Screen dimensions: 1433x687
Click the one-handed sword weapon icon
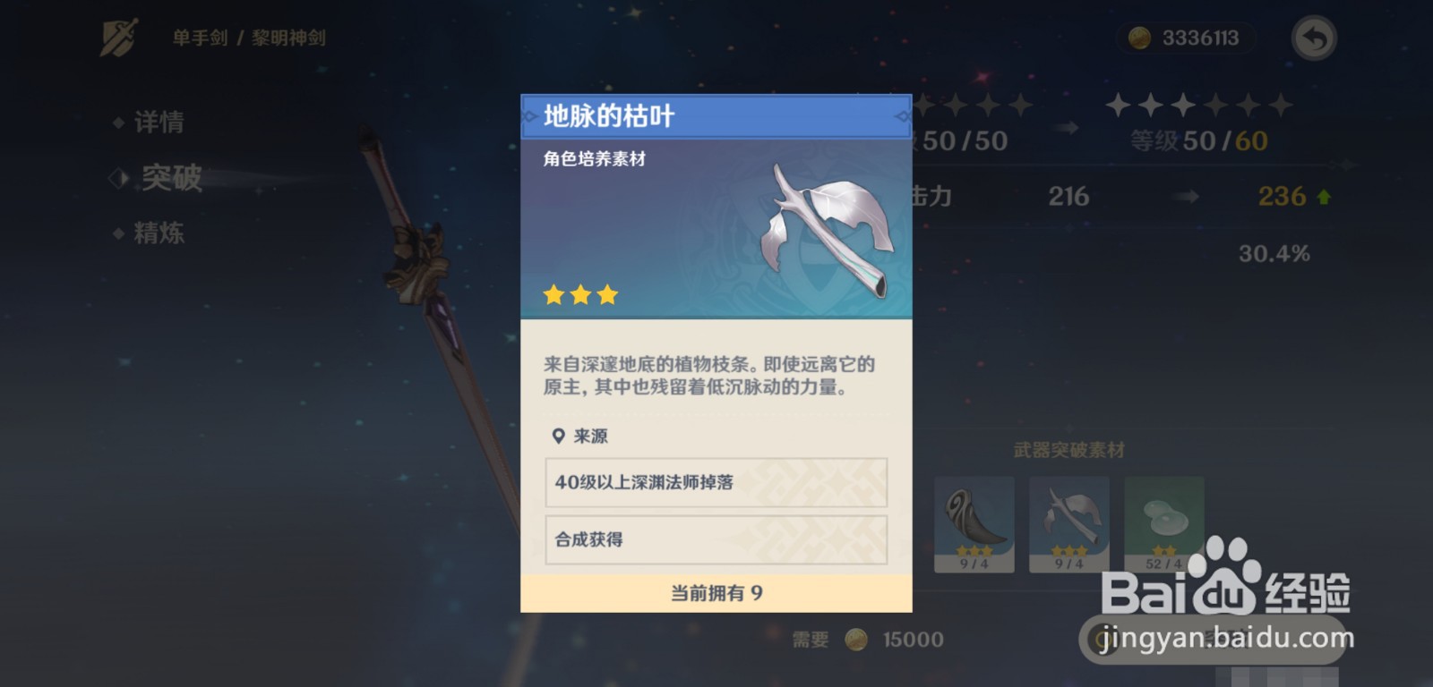point(118,38)
